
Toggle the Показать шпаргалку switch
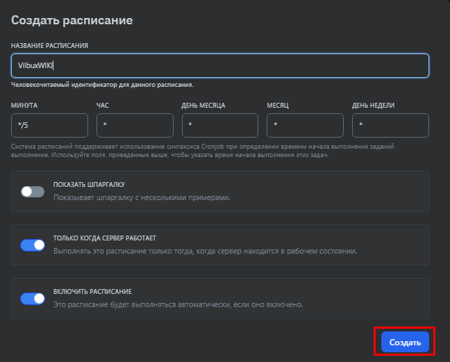(33, 192)
